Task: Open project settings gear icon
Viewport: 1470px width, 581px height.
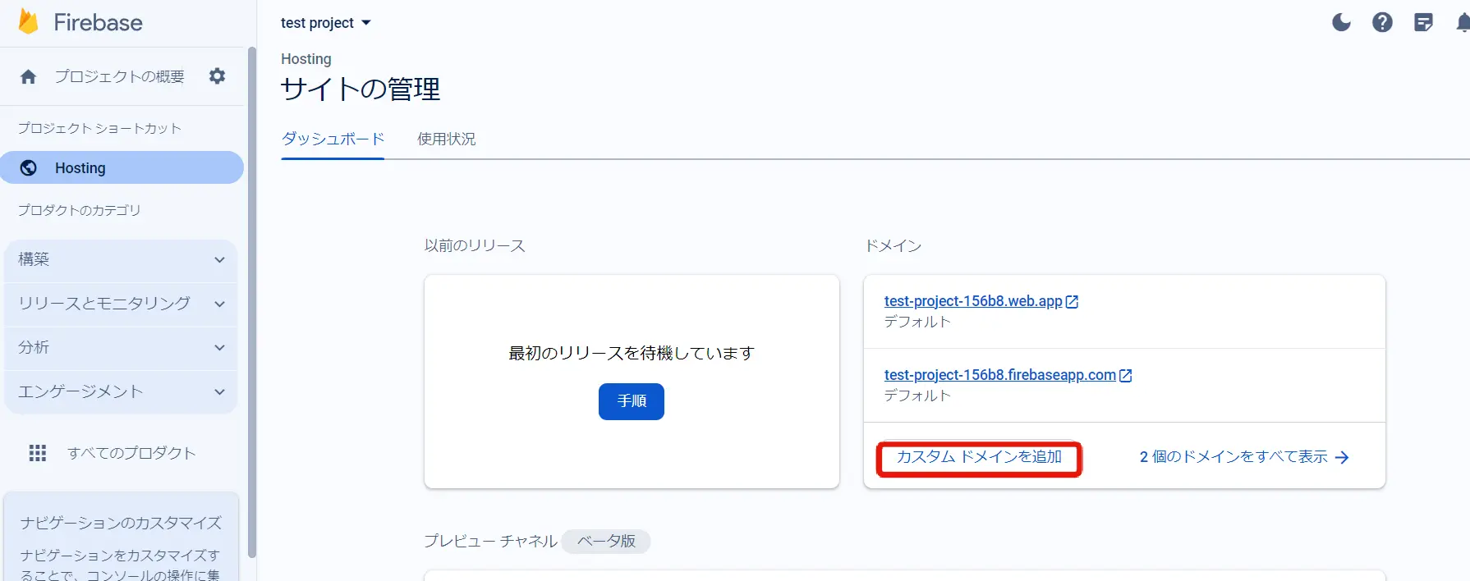Action: [217, 76]
